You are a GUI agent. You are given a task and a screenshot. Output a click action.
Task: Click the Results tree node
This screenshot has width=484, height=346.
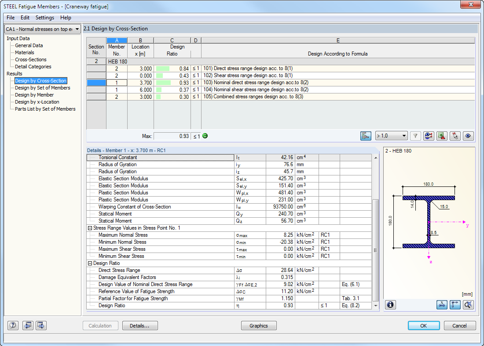[x=15, y=74]
